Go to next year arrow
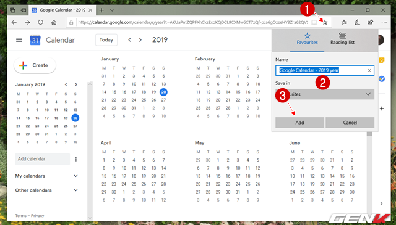Viewport: 396px width, 225px height. tap(140, 40)
